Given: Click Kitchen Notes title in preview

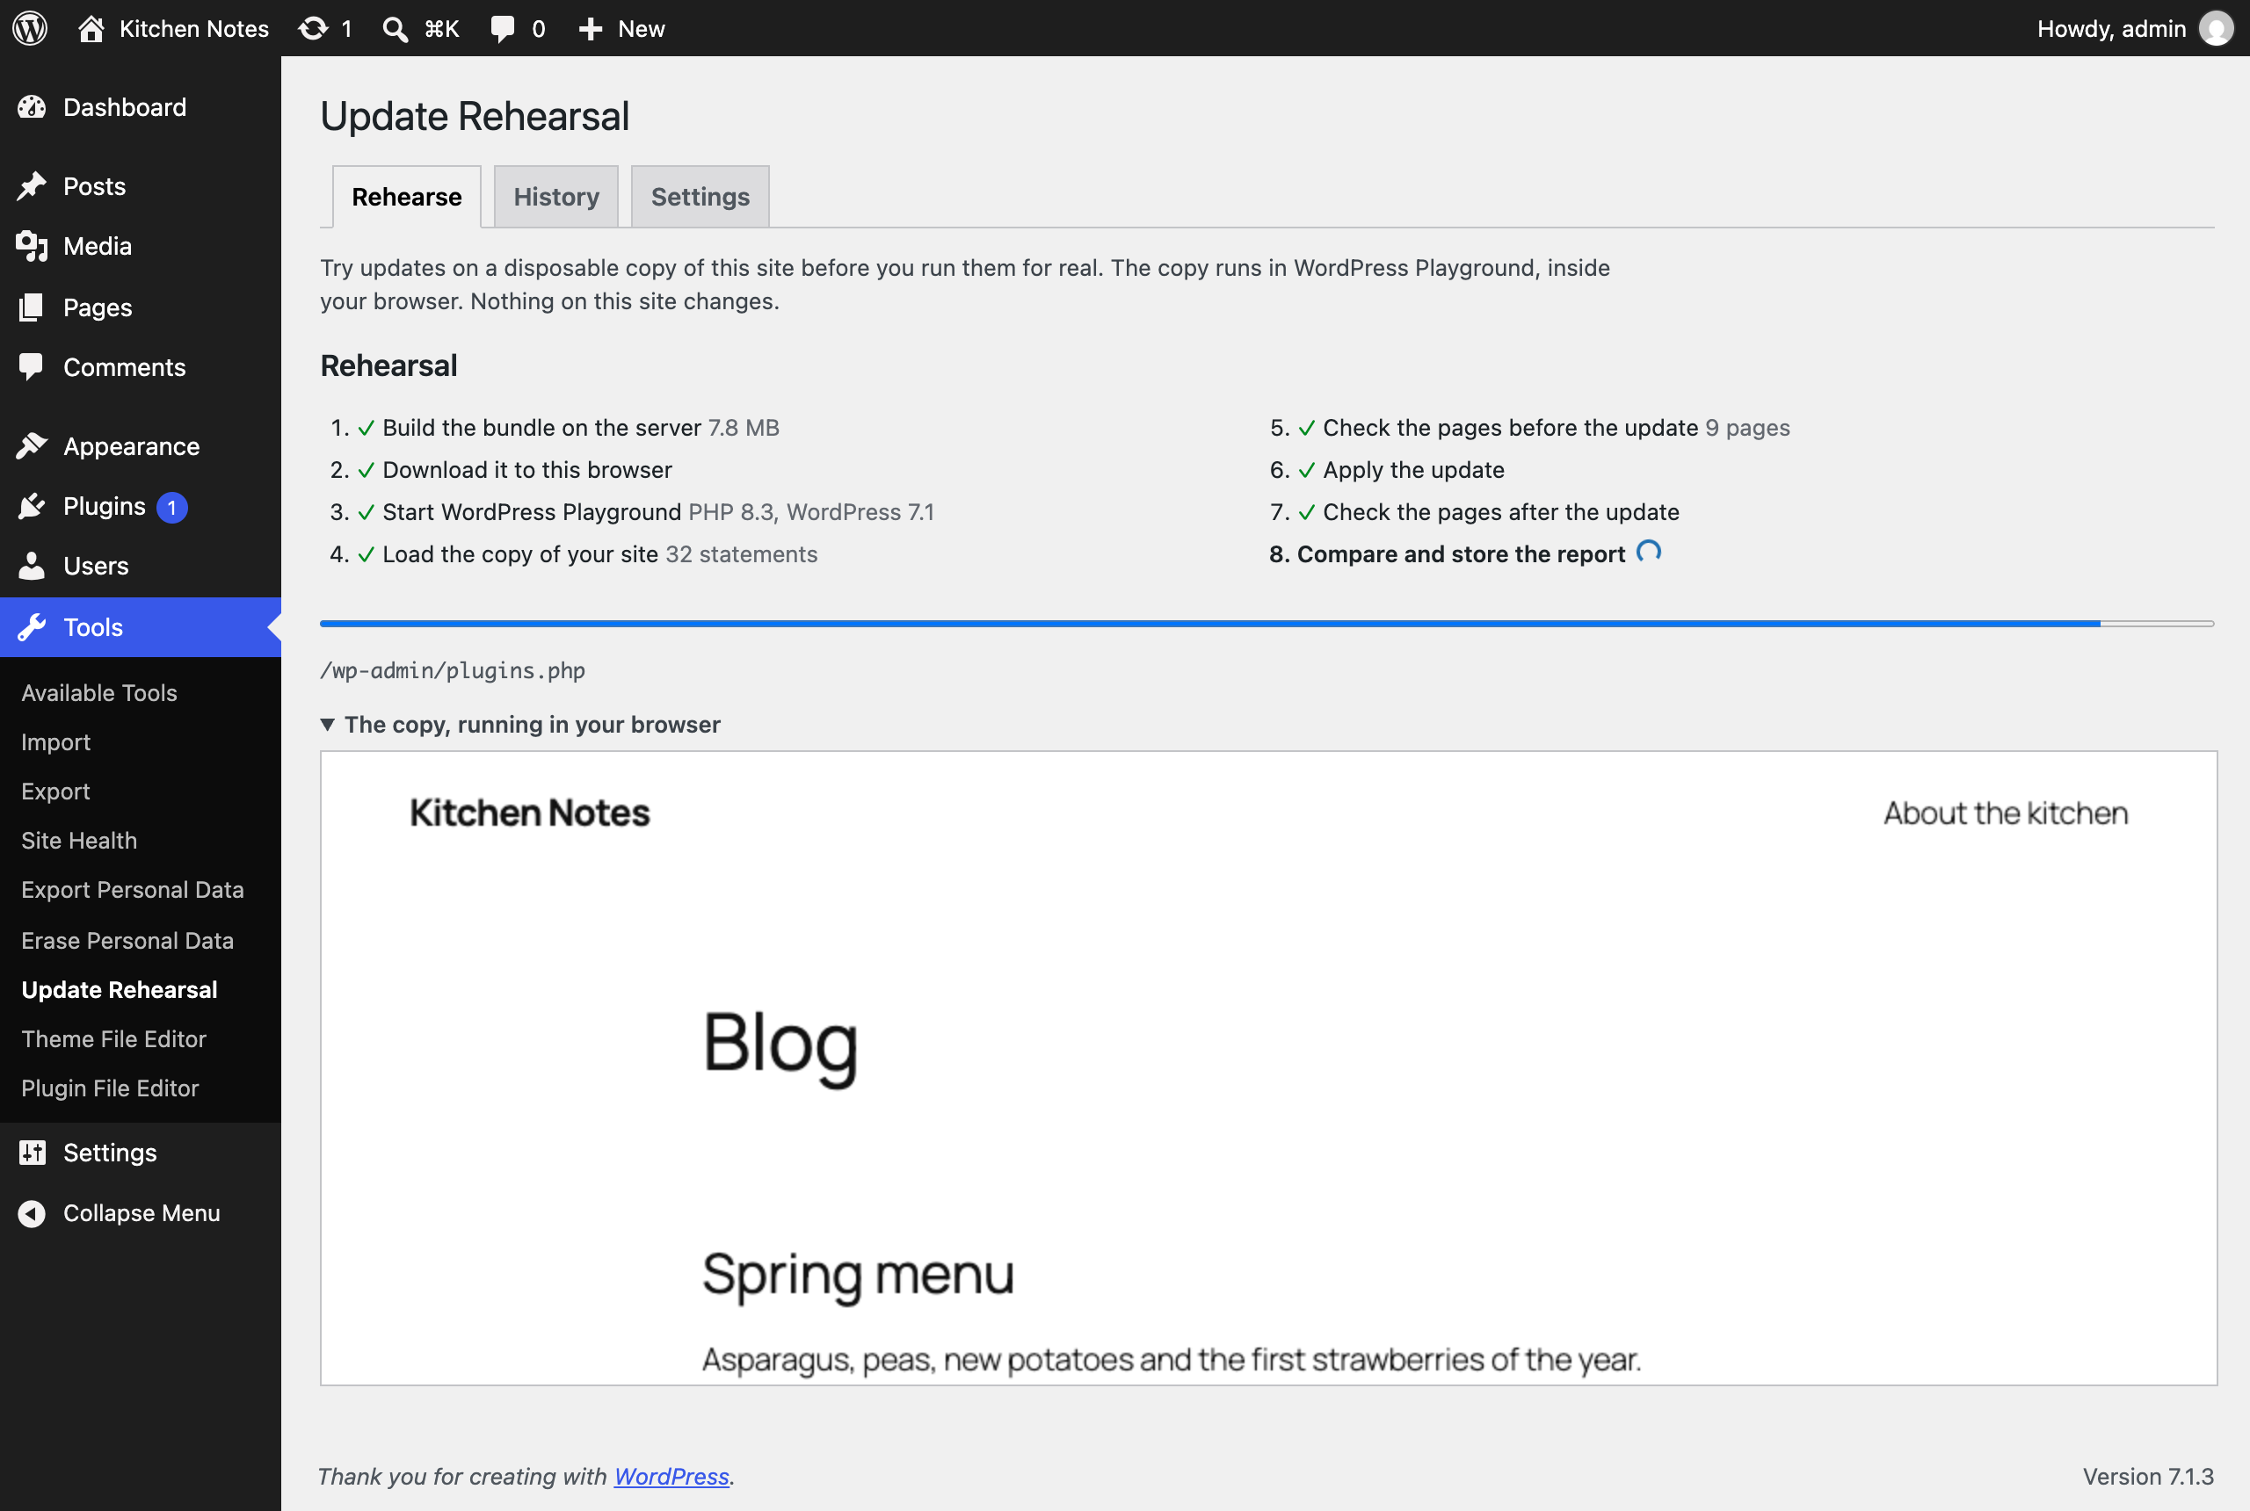Looking at the screenshot, I should [529, 813].
